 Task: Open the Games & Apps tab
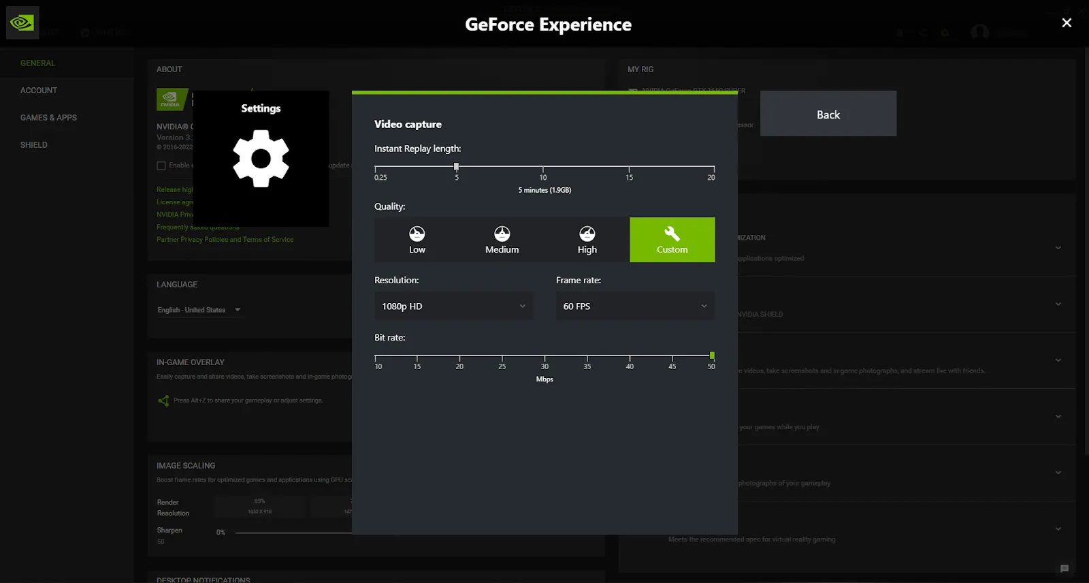48,118
